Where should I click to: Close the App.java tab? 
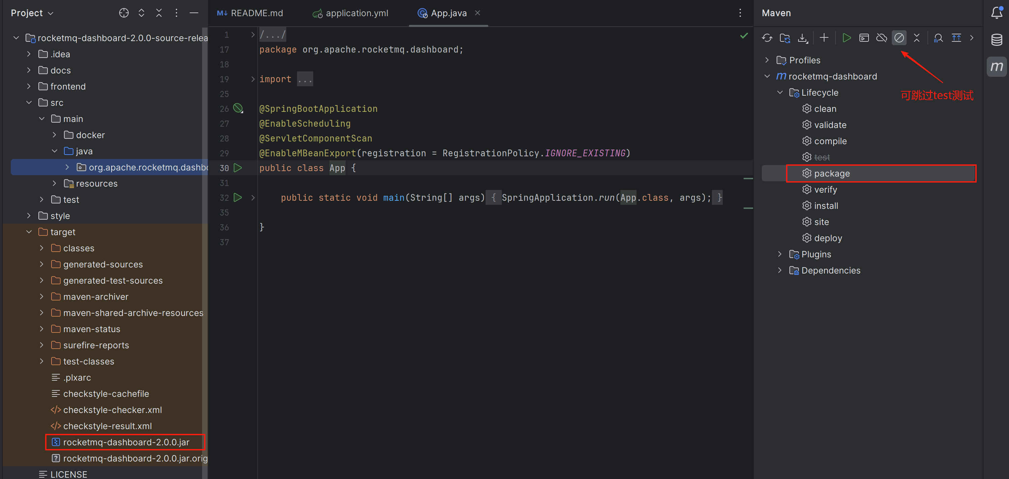tap(478, 13)
